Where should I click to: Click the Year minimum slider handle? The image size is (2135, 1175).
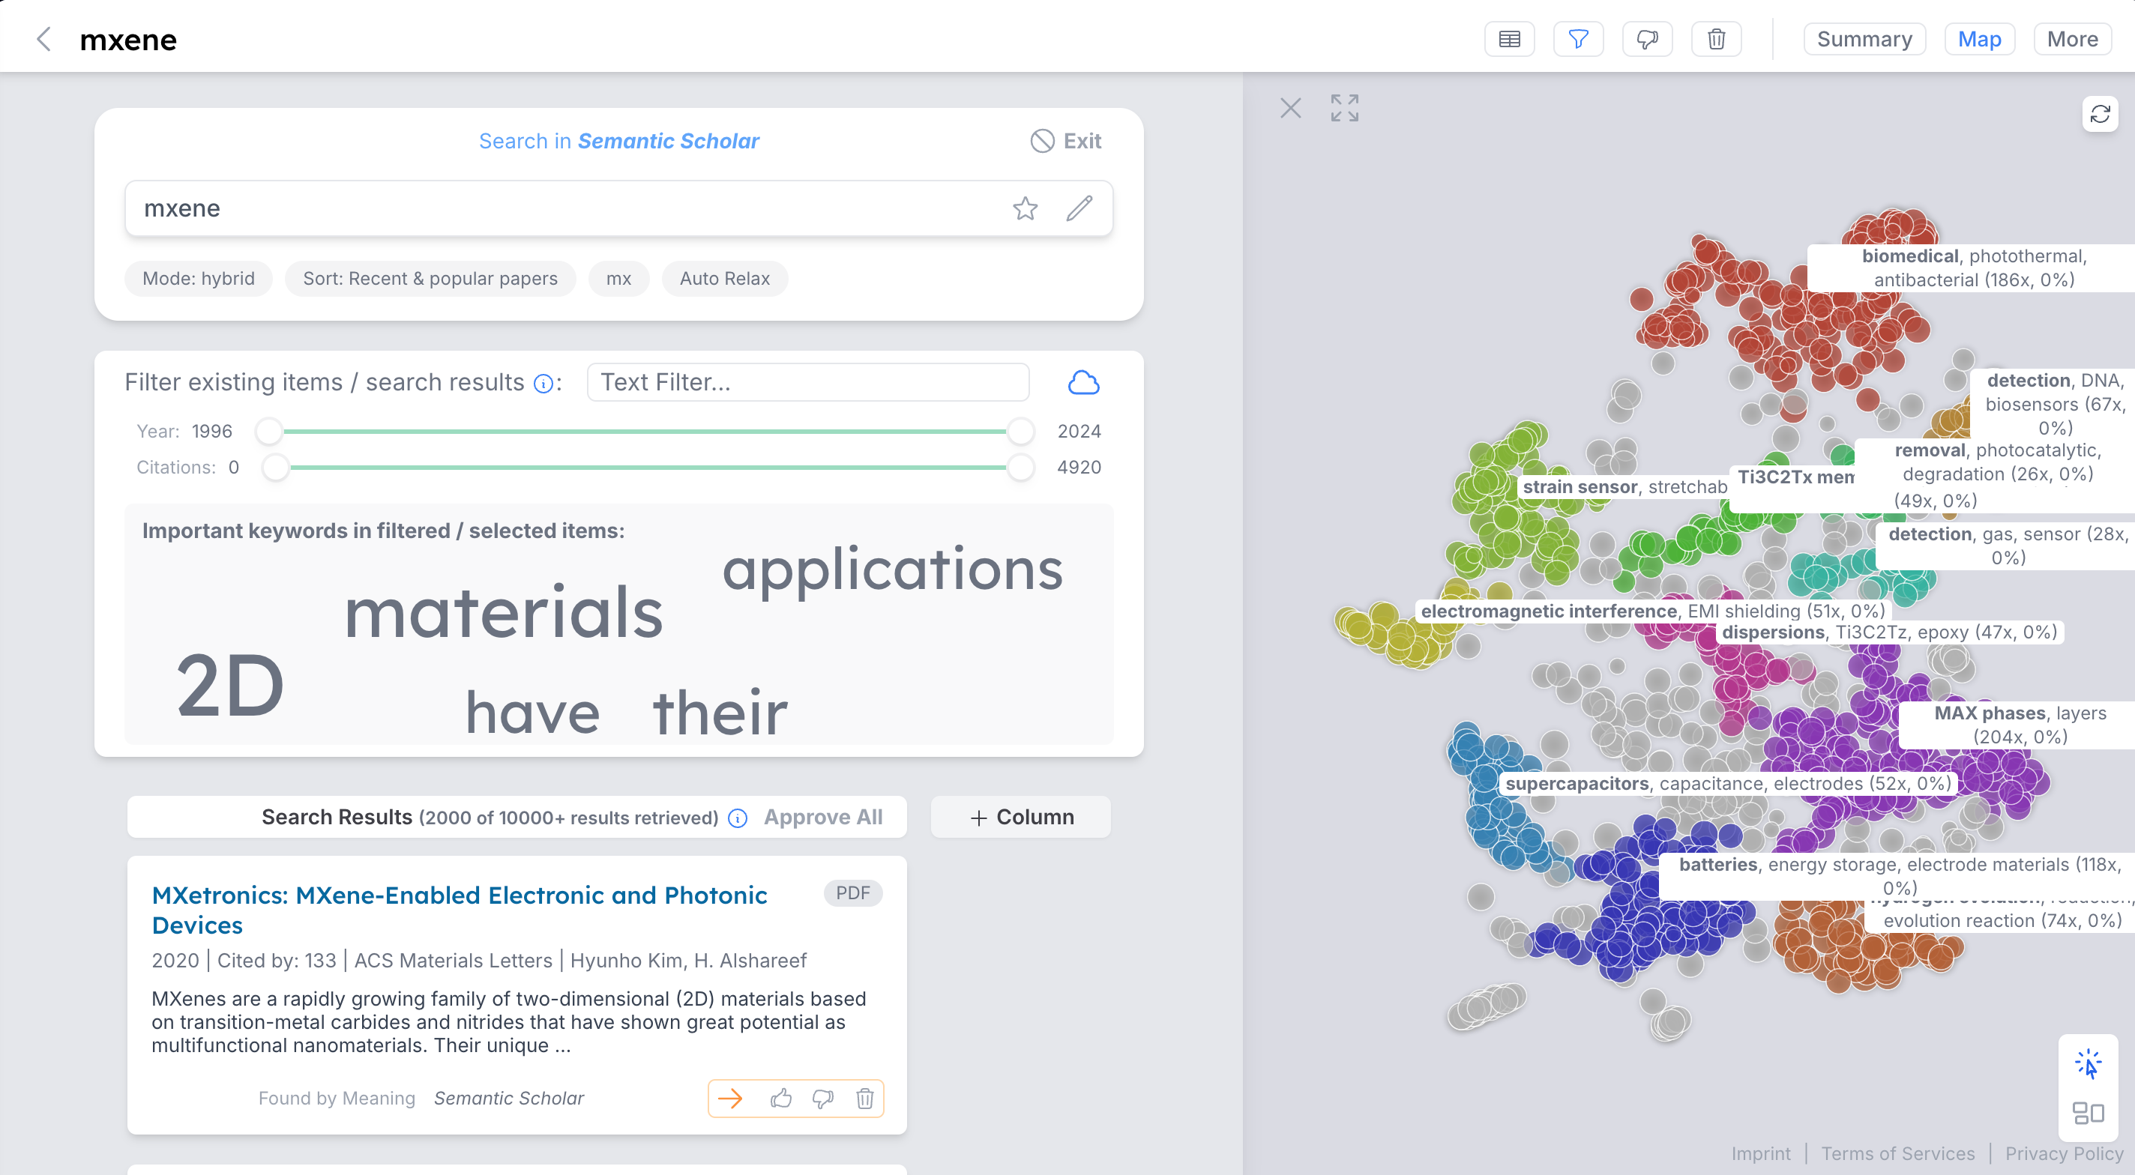point(268,431)
